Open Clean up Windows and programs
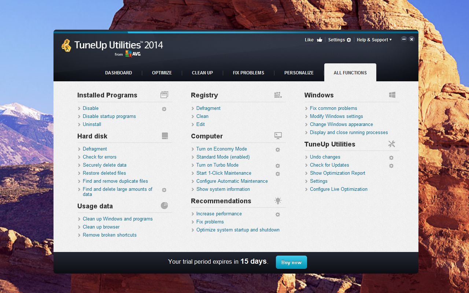This screenshot has width=469, height=293. pyautogui.click(x=118, y=219)
